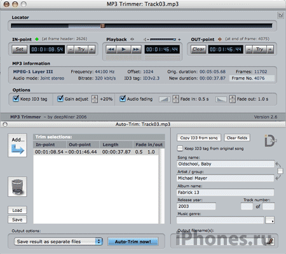Click the fade in ramp icon
Image resolution: width=286 pixels, height=254 pixels.
click(165, 99)
